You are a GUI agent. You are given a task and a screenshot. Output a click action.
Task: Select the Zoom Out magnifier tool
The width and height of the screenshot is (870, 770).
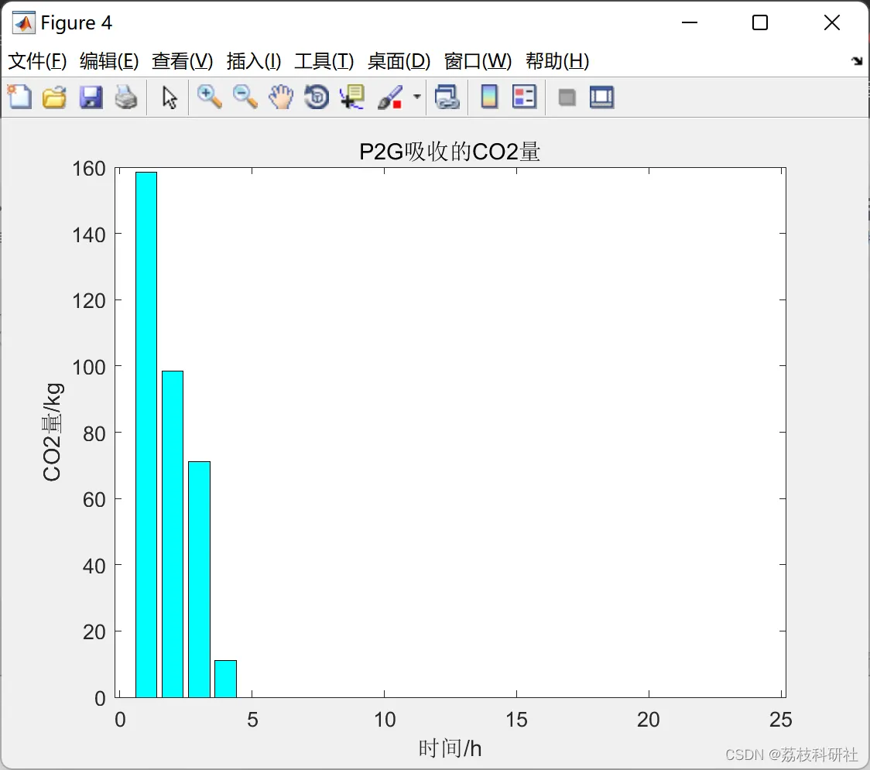pyautogui.click(x=245, y=97)
